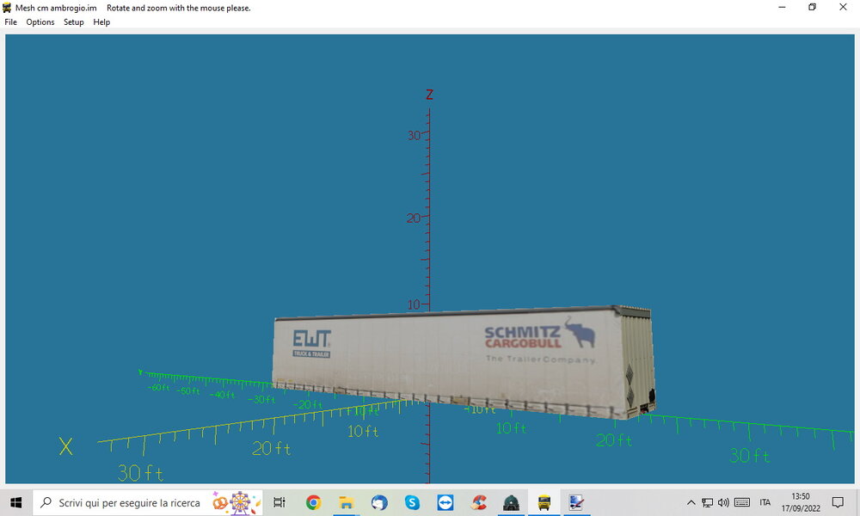The width and height of the screenshot is (860, 516).
Task: Open Task View from the taskbar
Action: point(279,502)
